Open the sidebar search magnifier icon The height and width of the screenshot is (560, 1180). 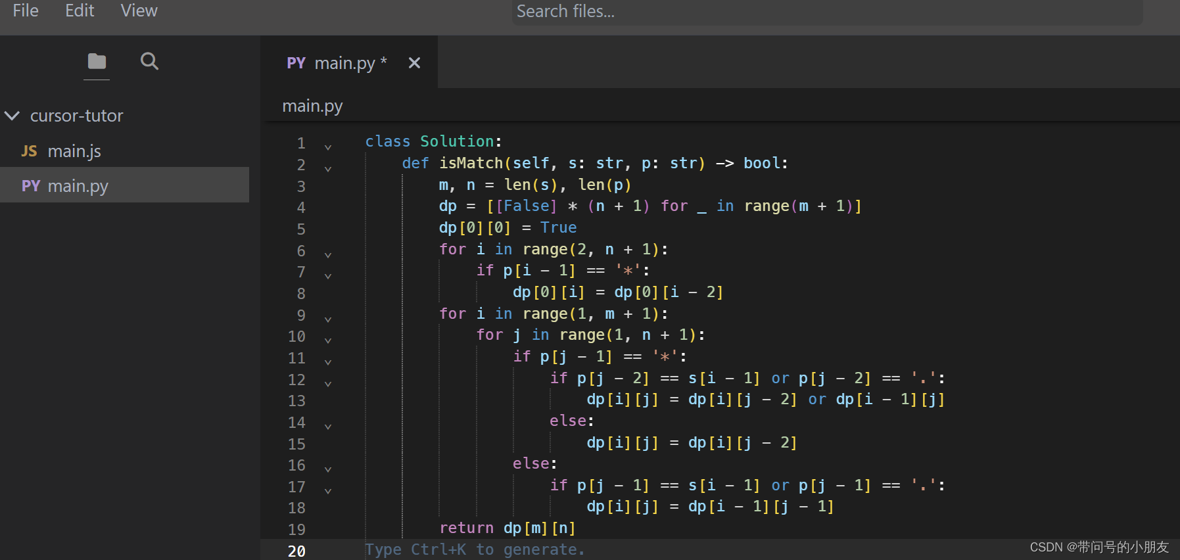tap(149, 61)
